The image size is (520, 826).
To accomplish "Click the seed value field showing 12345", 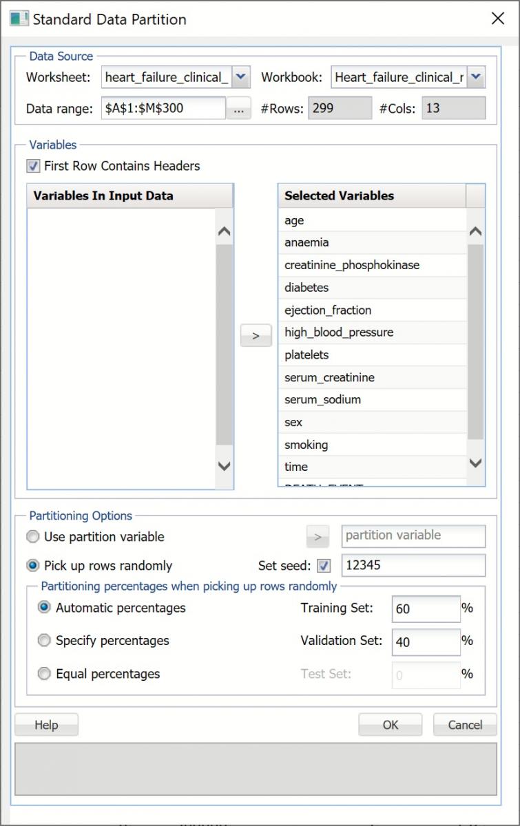I will click(x=413, y=565).
